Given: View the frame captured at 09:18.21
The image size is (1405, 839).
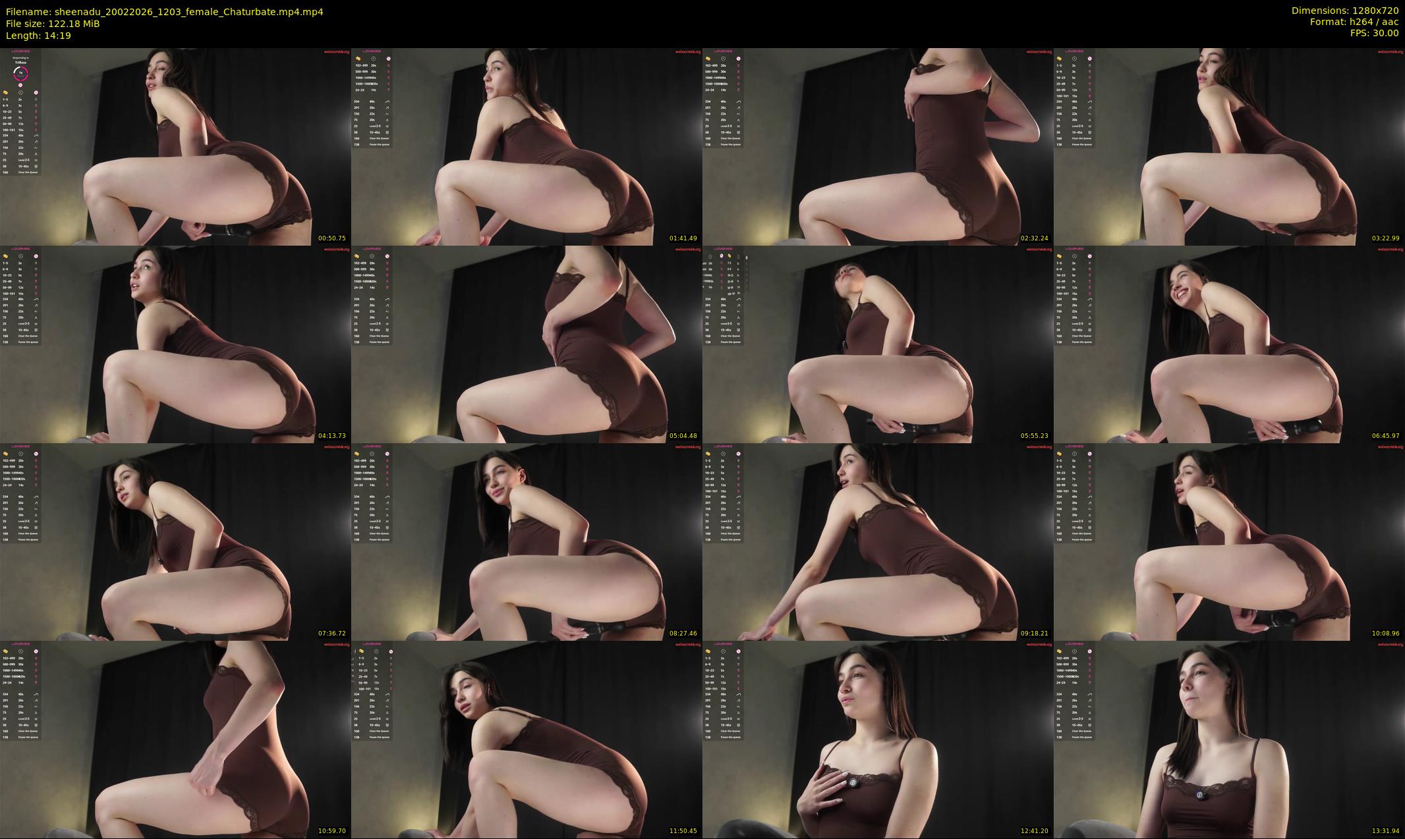Looking at the screenshot, I should [x=878, y=541].
